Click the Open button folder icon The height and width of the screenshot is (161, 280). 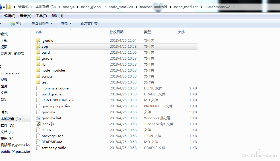13,24
